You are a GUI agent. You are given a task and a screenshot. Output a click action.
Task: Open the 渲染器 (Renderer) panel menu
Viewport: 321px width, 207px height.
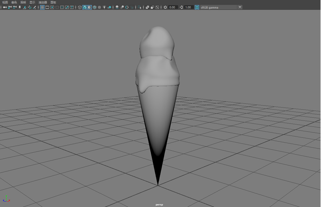[x=42, y=2]
